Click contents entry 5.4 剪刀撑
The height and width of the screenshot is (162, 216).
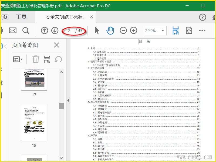146,149
